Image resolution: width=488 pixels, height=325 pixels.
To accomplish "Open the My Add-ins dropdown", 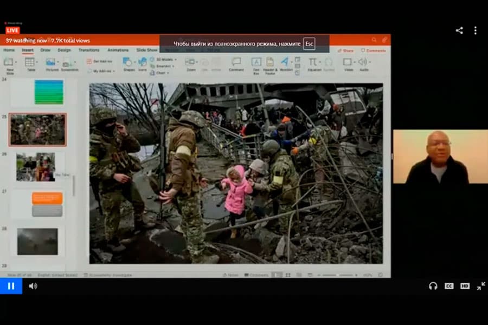I will coord(103,71).
